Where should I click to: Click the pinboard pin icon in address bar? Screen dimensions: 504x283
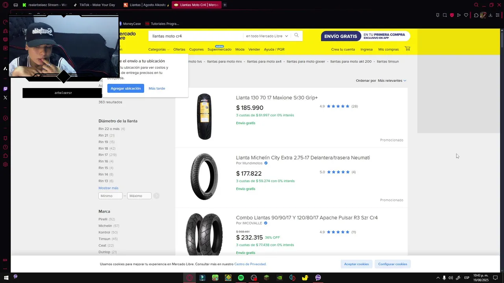437,15
